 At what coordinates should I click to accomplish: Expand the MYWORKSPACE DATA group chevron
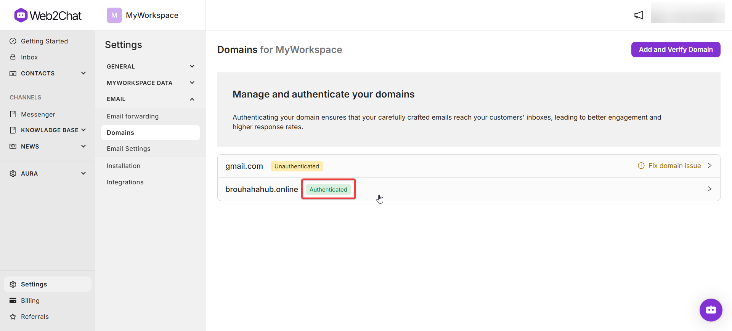[x=192, y=83]
